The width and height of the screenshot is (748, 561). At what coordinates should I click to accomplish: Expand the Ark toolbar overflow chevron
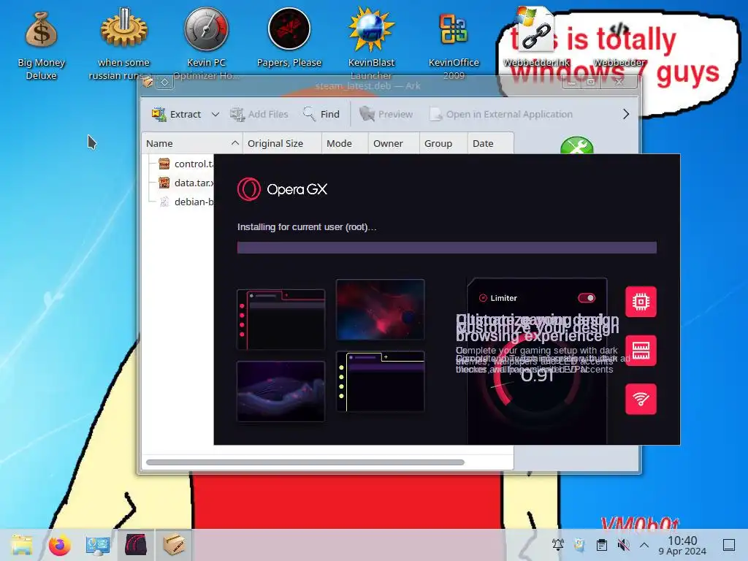[x=626, y=115]
